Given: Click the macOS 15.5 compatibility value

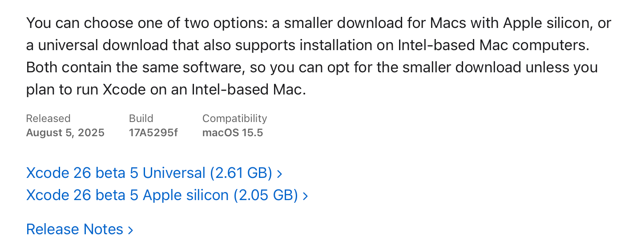Looking at the screenshot, I should (233, 133).
